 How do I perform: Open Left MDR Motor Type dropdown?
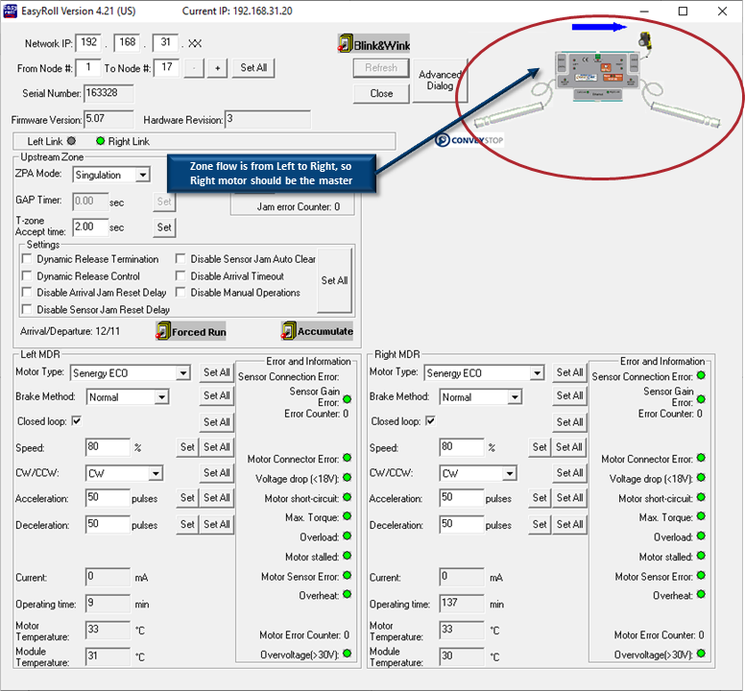(183, 373)
